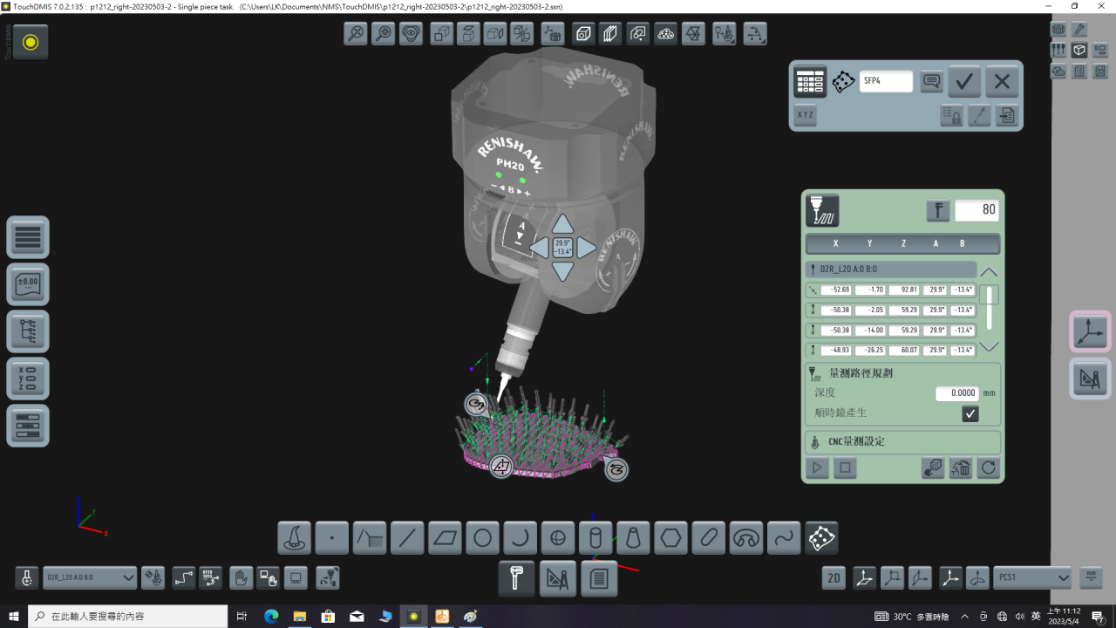Toggle the 2D view button
Image resolution: width=1116 pixels, height=628 pixels.
click(x=834, y=577)
